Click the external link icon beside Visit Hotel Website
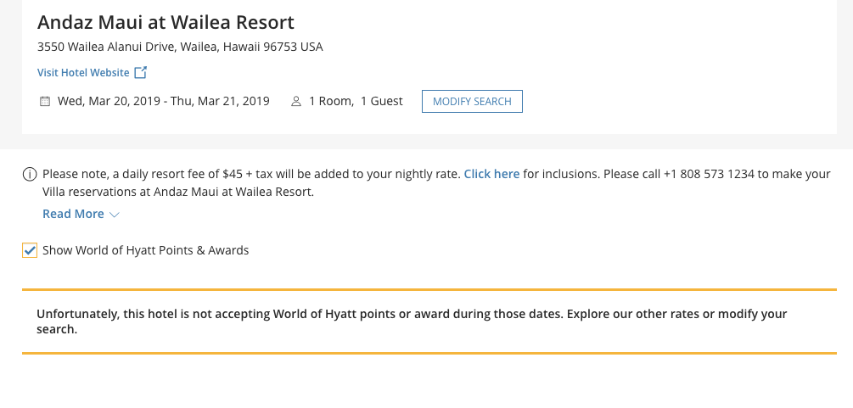 point(140,72)
